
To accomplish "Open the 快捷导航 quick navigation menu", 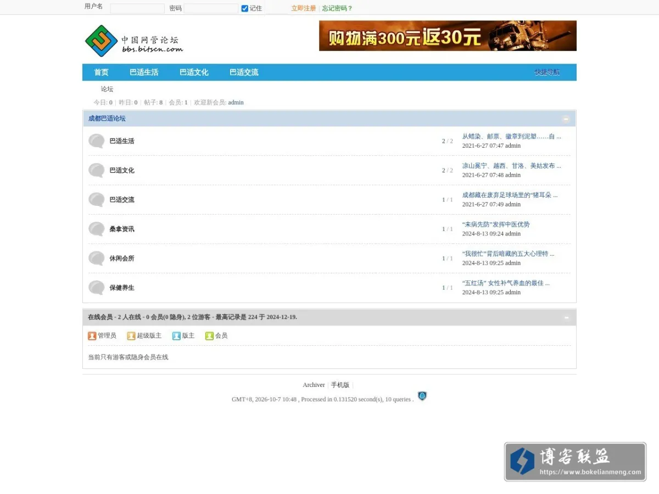I will 547,72.
